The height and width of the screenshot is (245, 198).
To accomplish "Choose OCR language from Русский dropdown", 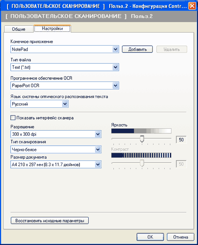I will click(x=39, y=104).
